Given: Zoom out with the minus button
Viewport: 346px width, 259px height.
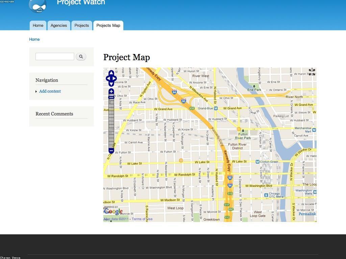Looking at the screenshot, I should coord(111,151).
